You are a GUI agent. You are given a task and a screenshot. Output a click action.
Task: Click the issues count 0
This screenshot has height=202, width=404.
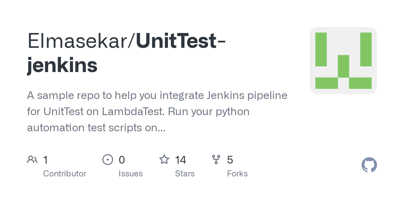[x=122, y=160]
